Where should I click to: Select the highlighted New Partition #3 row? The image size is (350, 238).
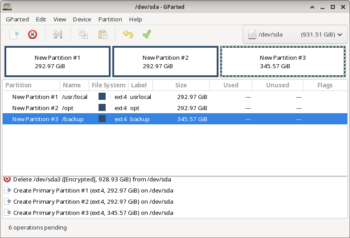175,119
